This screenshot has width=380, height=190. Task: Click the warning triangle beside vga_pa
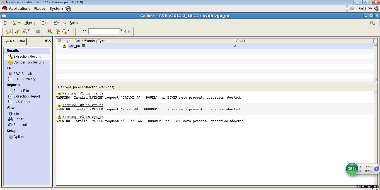click(64, 46)
